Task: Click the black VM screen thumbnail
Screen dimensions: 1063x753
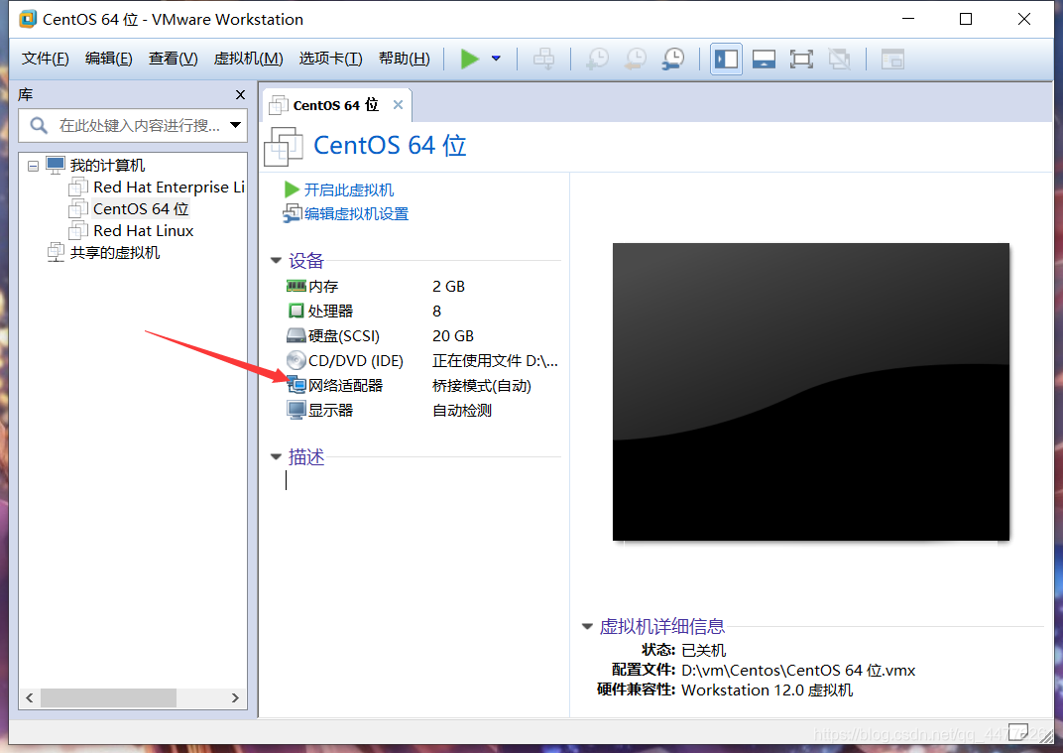Action: (x=811, y=392)
